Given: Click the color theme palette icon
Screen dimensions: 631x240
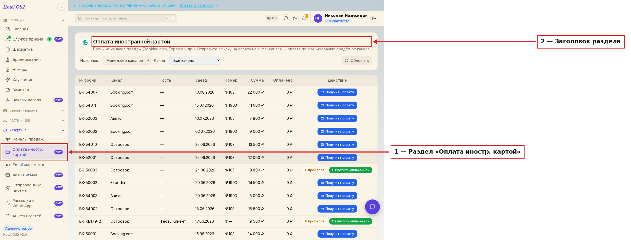Looking at the screenshot, I should (x=286, y=18).
